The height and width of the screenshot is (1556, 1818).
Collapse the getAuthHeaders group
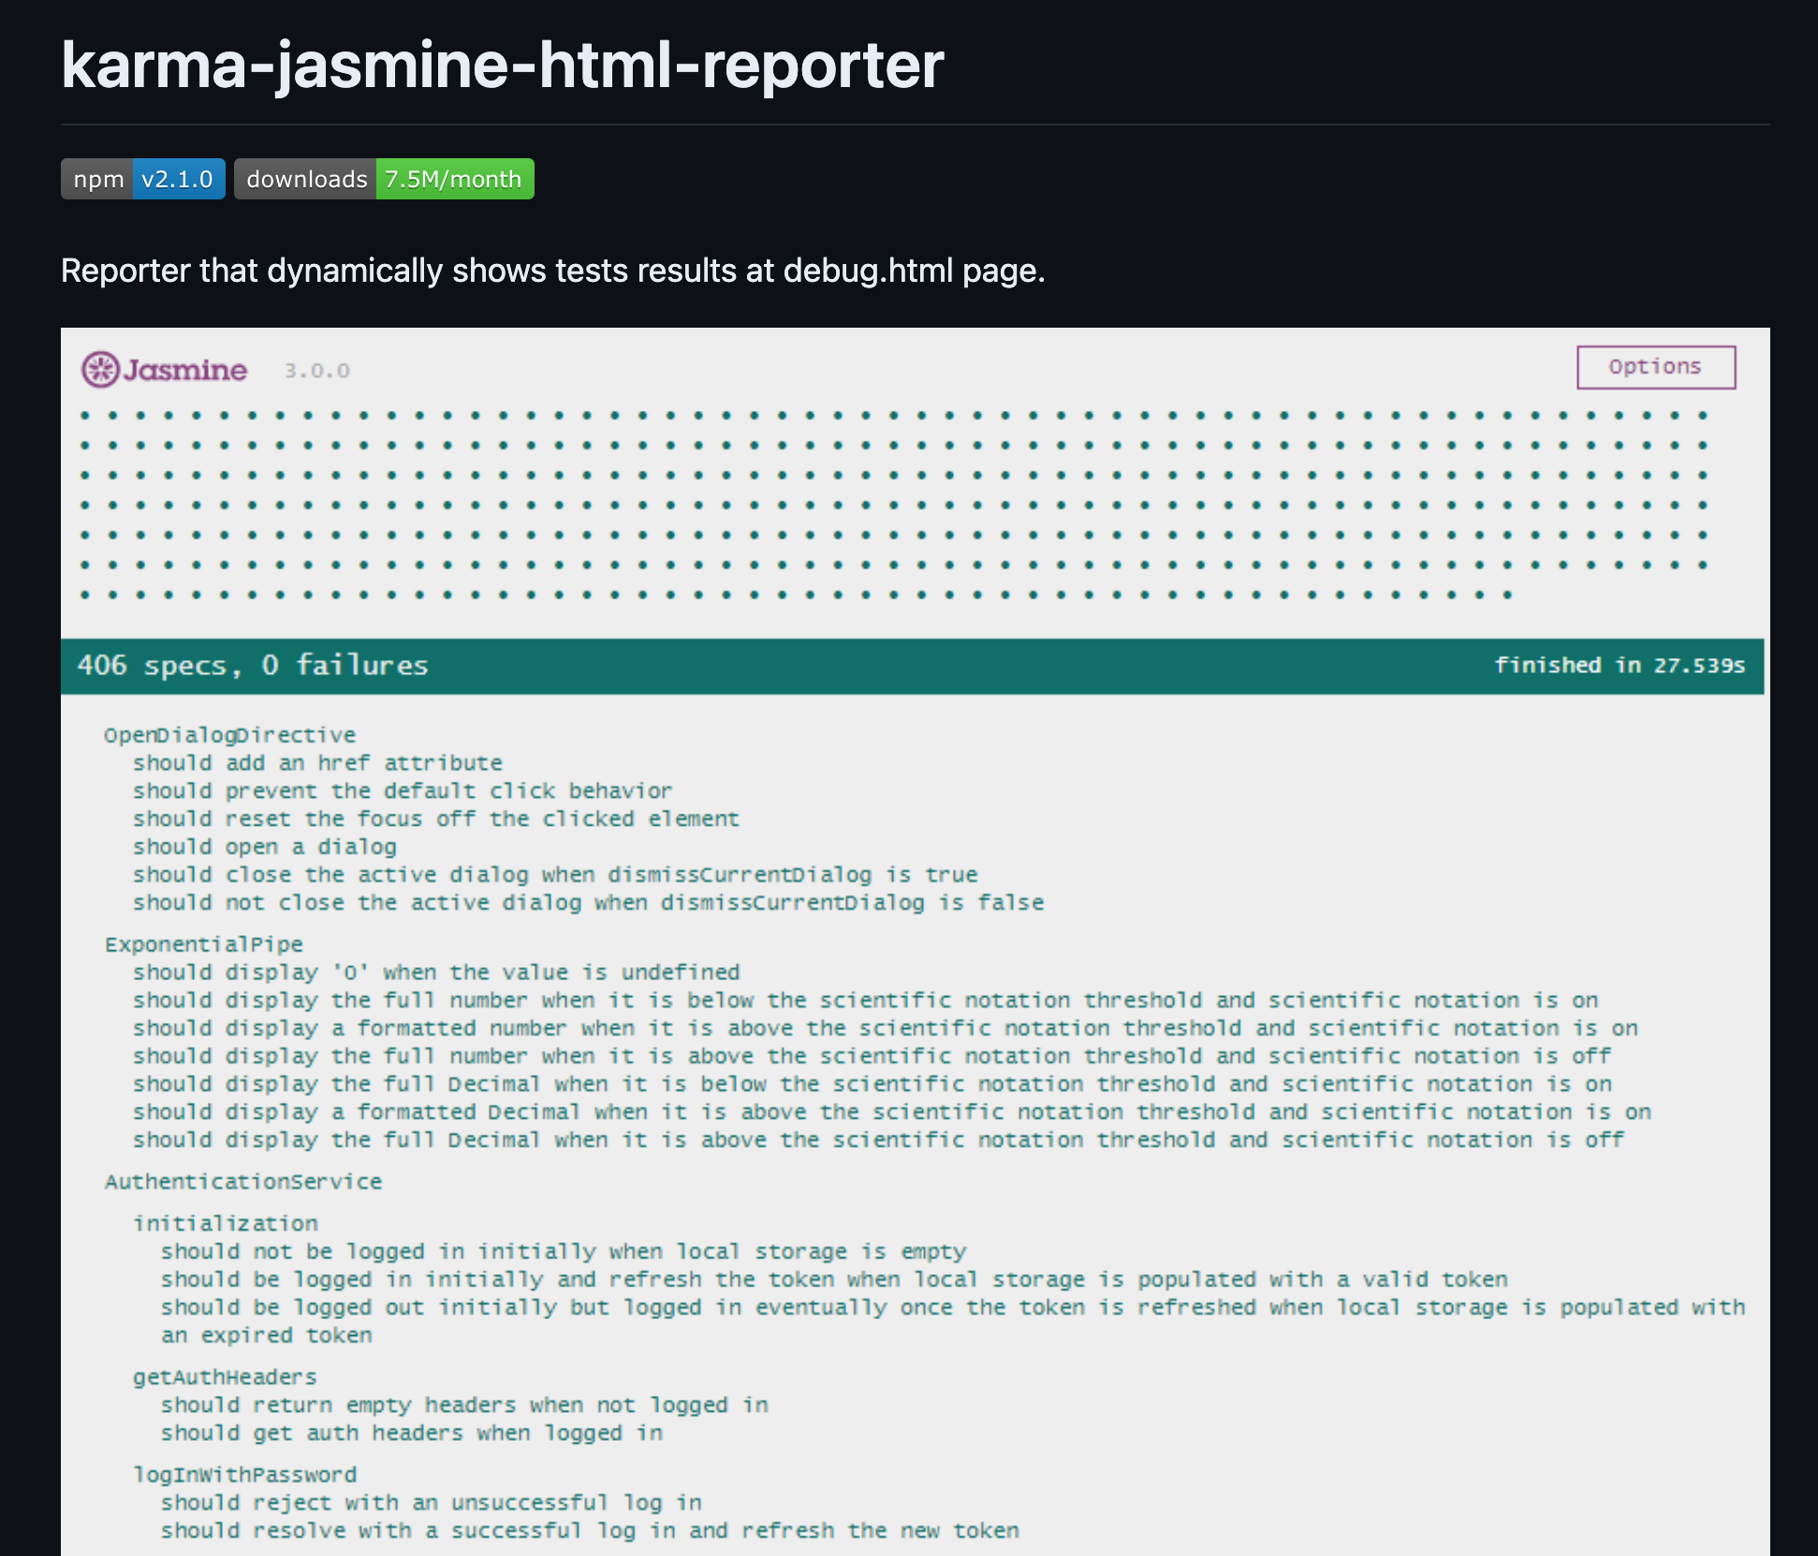pos(225,1376)
